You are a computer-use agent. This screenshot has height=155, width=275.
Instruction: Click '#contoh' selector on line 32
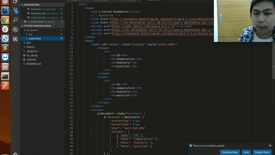point(113,117)
